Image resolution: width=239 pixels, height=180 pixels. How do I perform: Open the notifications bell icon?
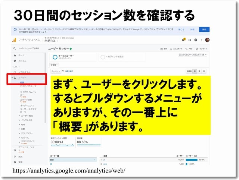tap(183, 40)
